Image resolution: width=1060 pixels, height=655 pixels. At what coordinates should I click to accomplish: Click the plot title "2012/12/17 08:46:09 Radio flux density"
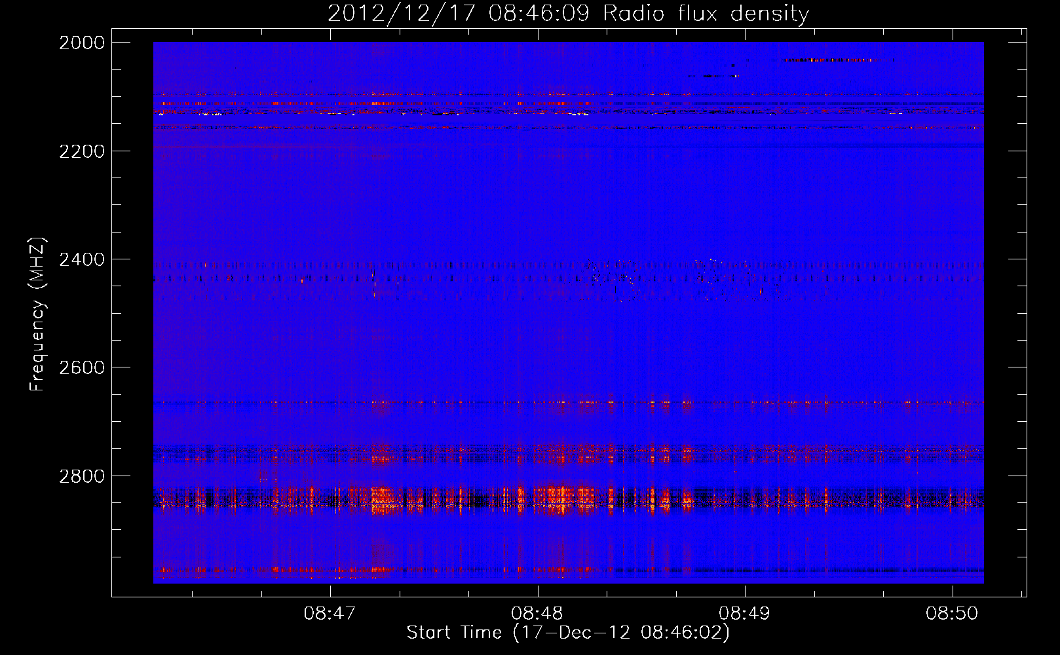tap(568, 13)
